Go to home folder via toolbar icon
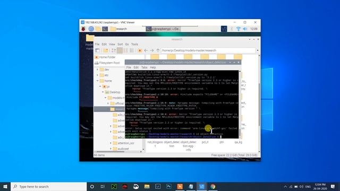Image resolution: width=340 pixels, height=191 pixels. point(140,50)
